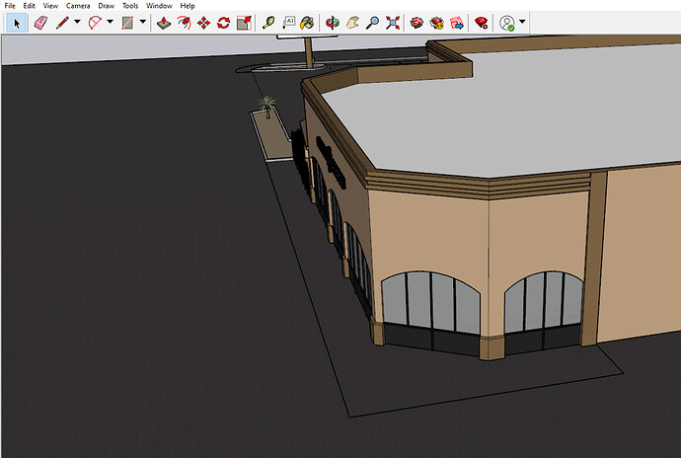Choose the Line pencil tool
This screenshot has height=458, width=681.
tap(62, 23)
